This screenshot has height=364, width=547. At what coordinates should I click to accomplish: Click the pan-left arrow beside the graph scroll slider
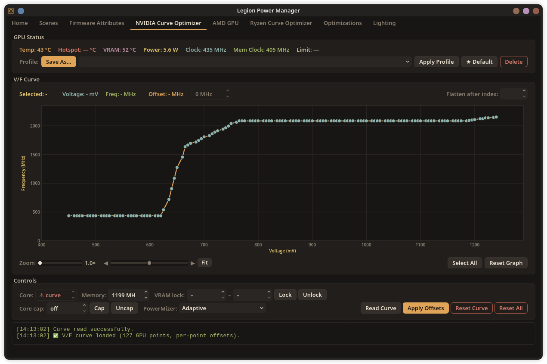click(106, 263)
